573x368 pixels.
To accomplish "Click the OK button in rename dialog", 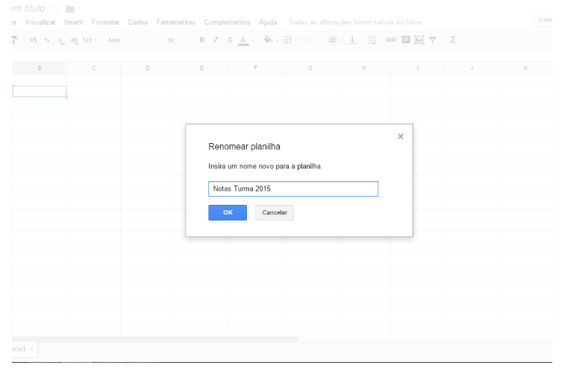I will coord(227,213).
